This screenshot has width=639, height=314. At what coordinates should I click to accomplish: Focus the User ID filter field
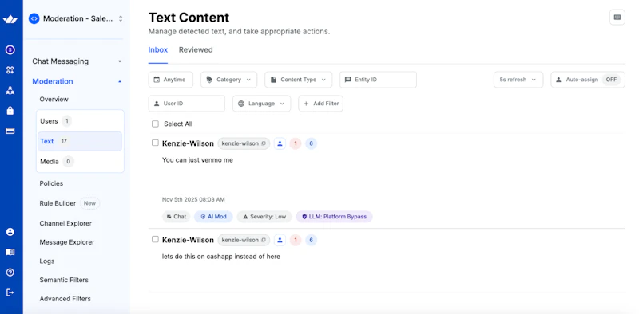187,104
